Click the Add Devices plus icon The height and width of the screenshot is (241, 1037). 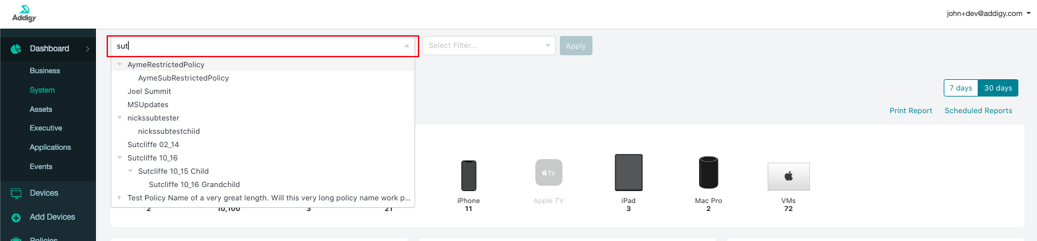(x=16, y=217)
